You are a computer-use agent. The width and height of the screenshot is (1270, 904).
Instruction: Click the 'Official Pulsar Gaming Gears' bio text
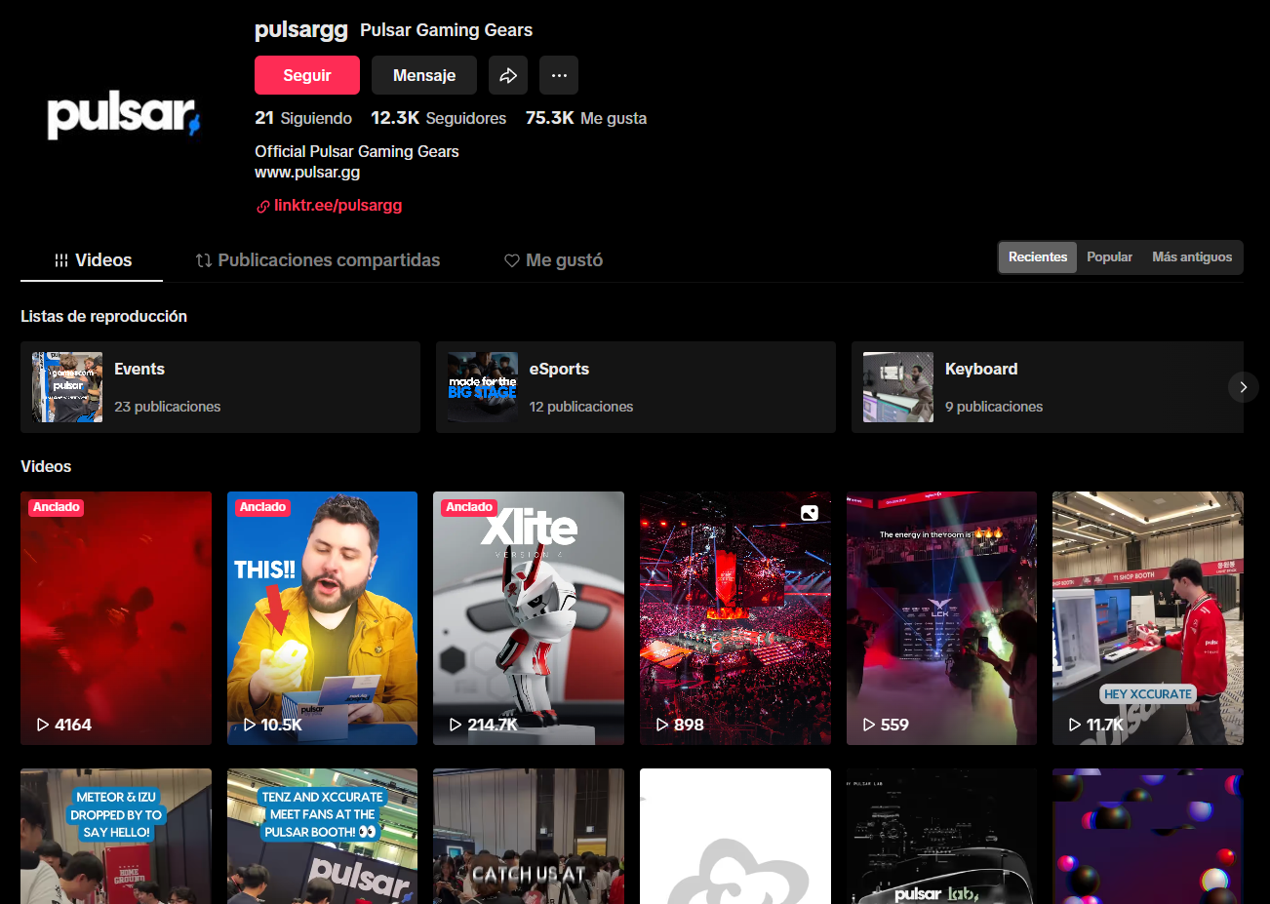point(357,151)
